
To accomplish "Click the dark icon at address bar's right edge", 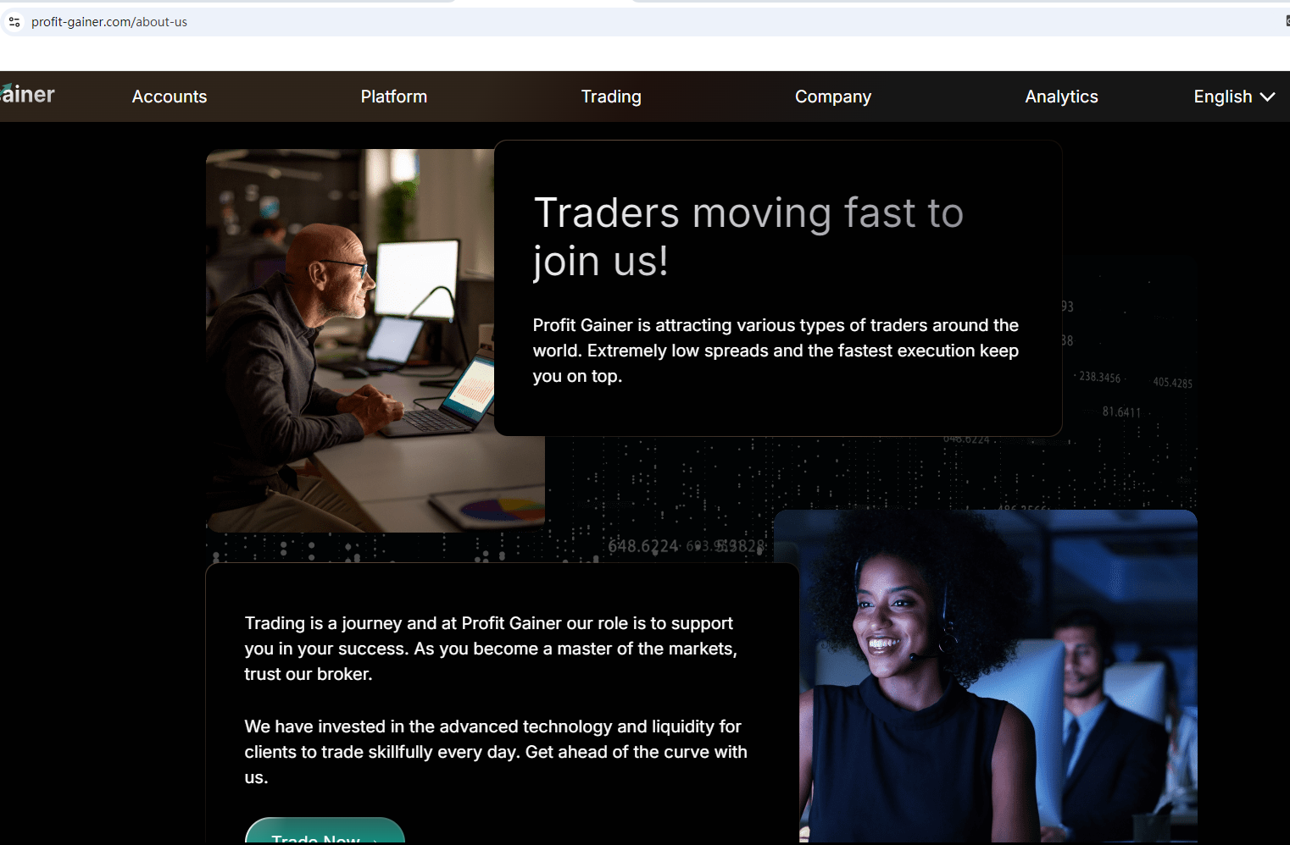I will pyautogui.click(x=1287, y=21).
